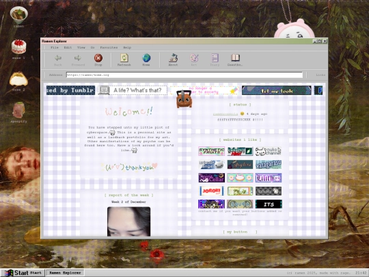
Task: Open the Help menu
Action: coord(127,47)
